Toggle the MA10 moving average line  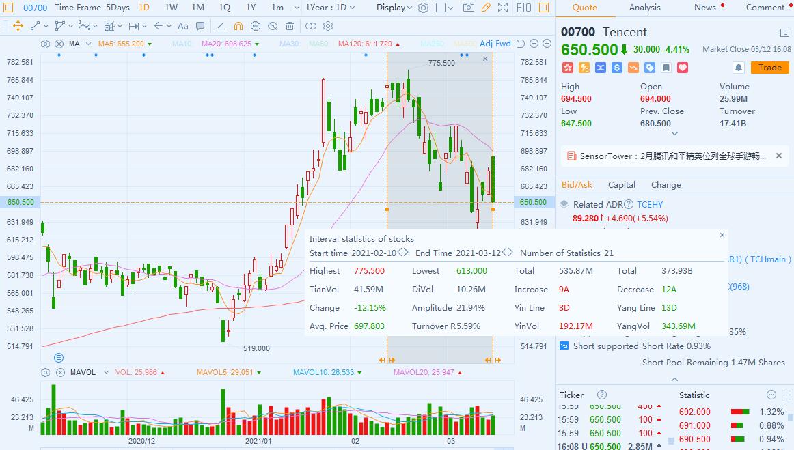click(182, 44)
